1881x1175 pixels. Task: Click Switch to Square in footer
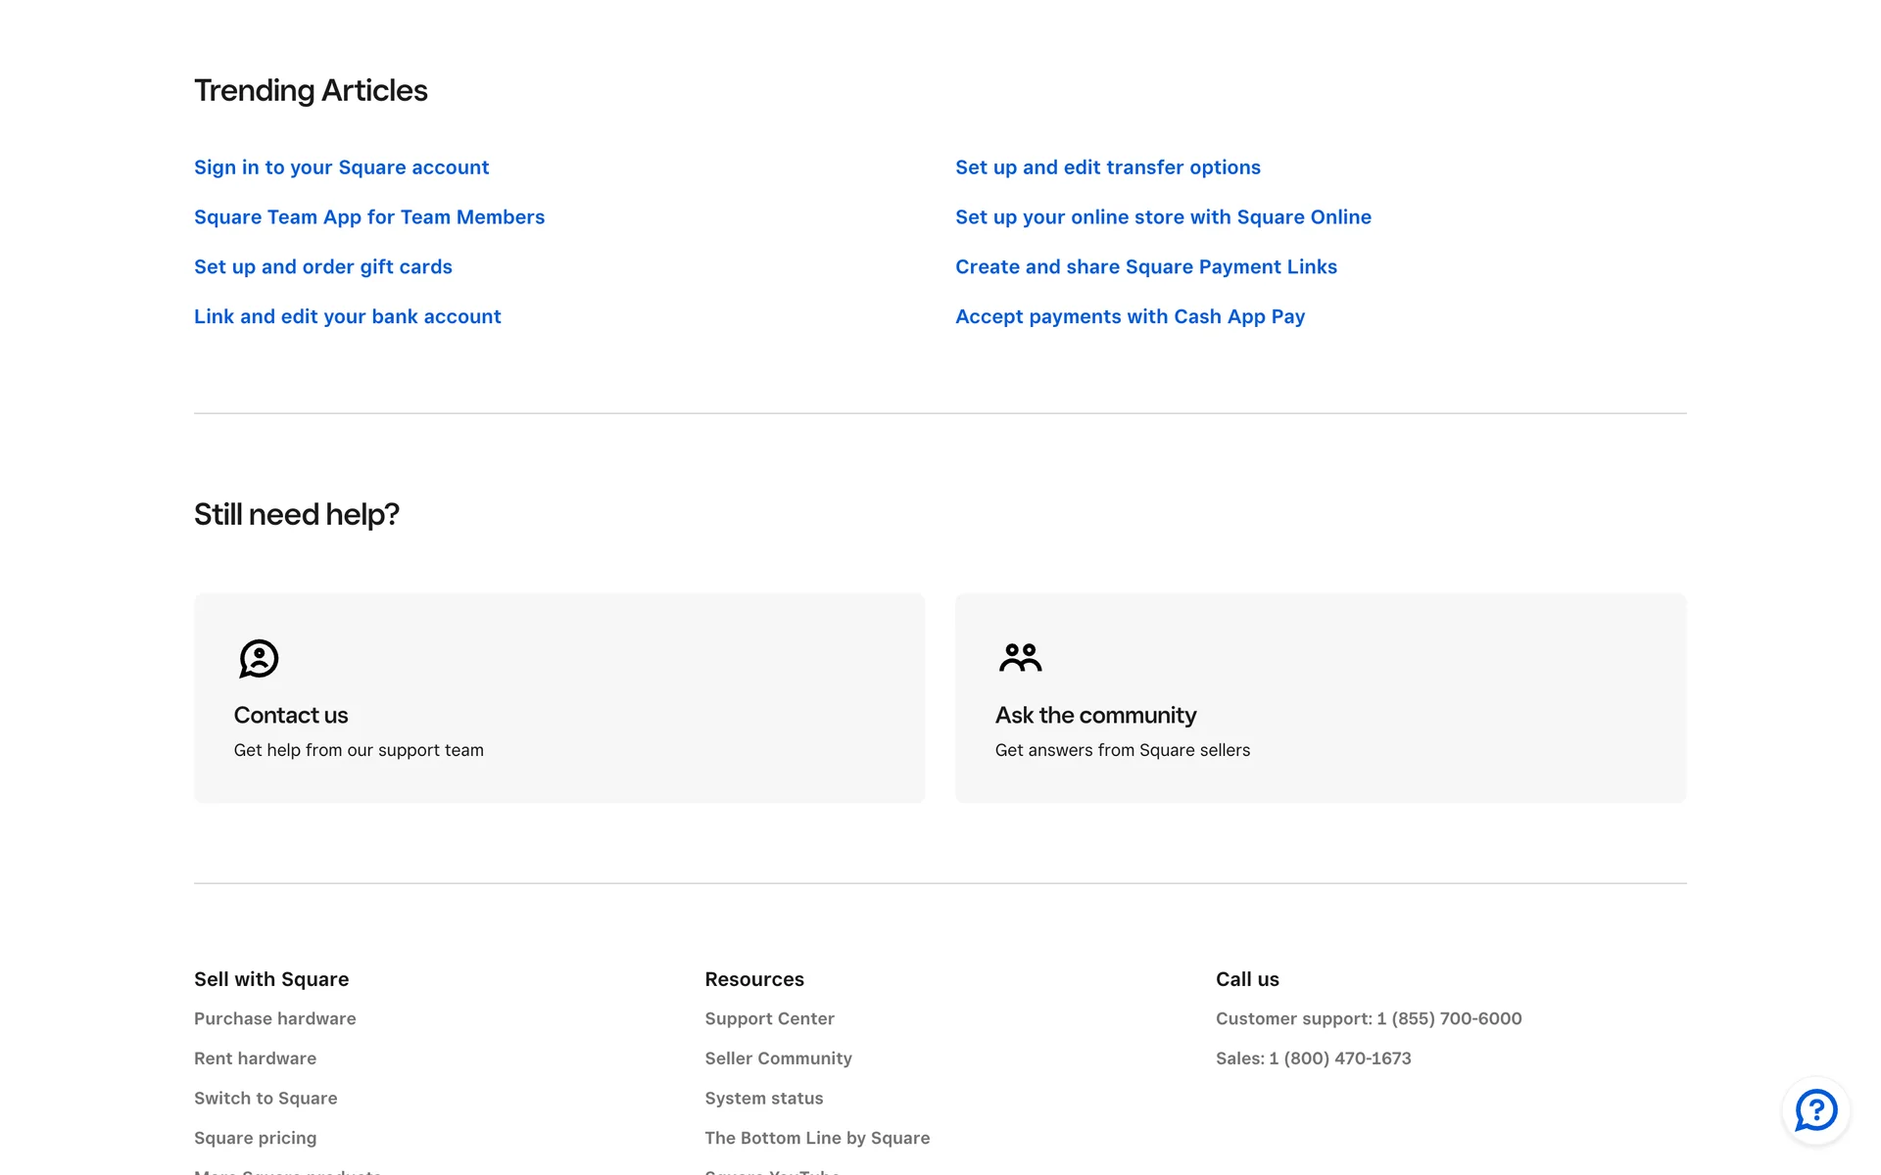pyautogui.click(x=265, y=1099)
